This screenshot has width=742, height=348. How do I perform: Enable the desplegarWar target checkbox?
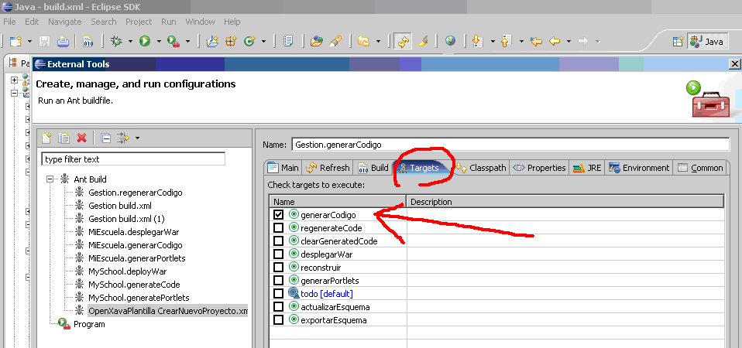tap(278, 254)
